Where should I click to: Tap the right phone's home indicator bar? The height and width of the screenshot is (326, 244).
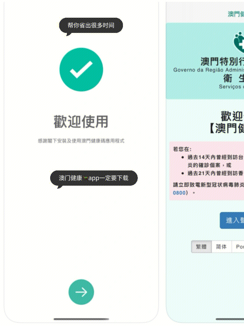[x=230, y=319]
